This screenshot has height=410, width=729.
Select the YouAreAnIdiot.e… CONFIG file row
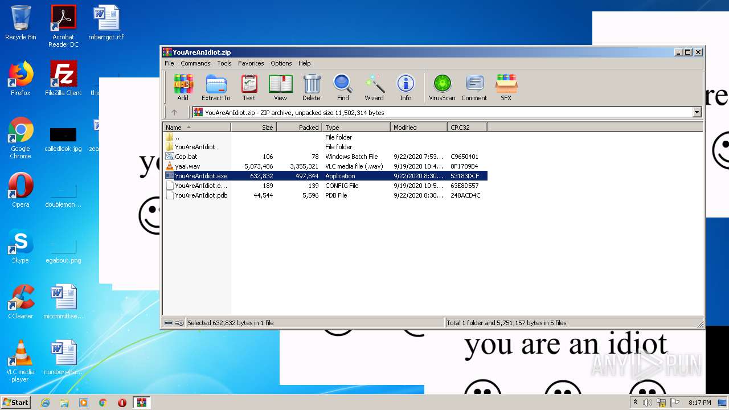point(325,186)
